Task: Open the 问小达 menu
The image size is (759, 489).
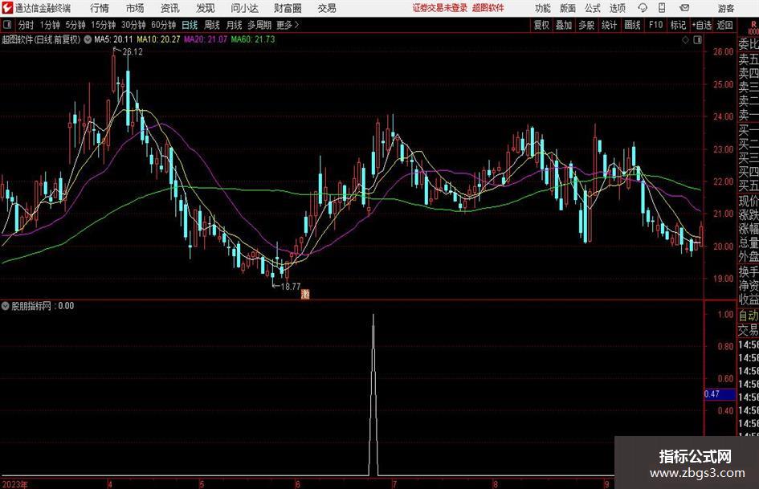Action: click(244, 8)
